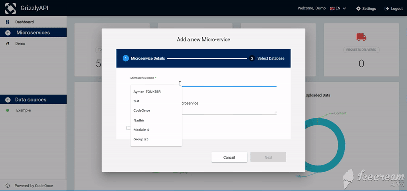Click the UK flag language icon

(332, 8)
